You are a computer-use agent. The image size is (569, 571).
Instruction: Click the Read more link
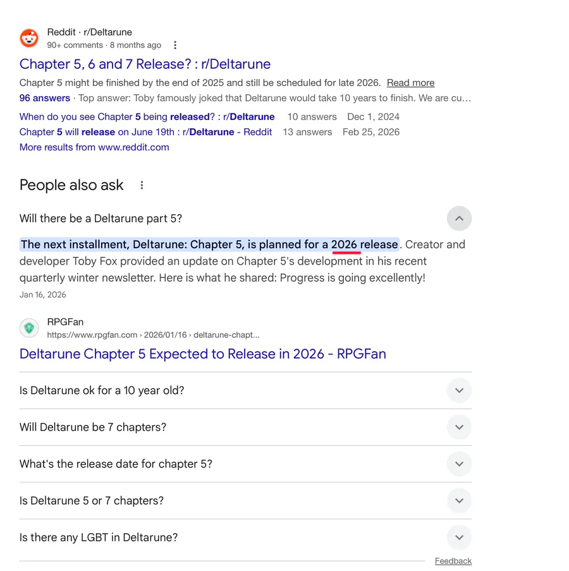[410, 83]
